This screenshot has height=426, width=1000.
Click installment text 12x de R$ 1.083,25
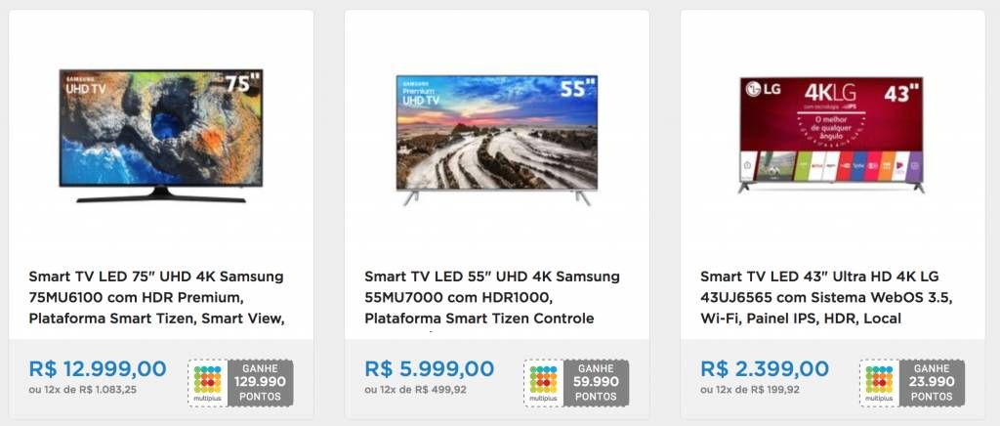click(x=83, y=390)
